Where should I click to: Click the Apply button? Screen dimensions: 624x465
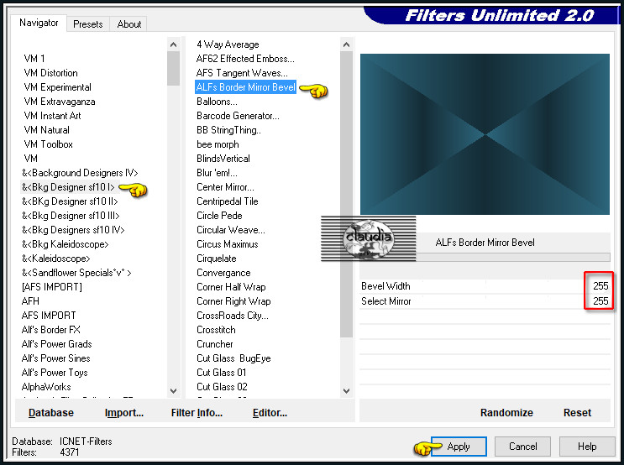459,447
